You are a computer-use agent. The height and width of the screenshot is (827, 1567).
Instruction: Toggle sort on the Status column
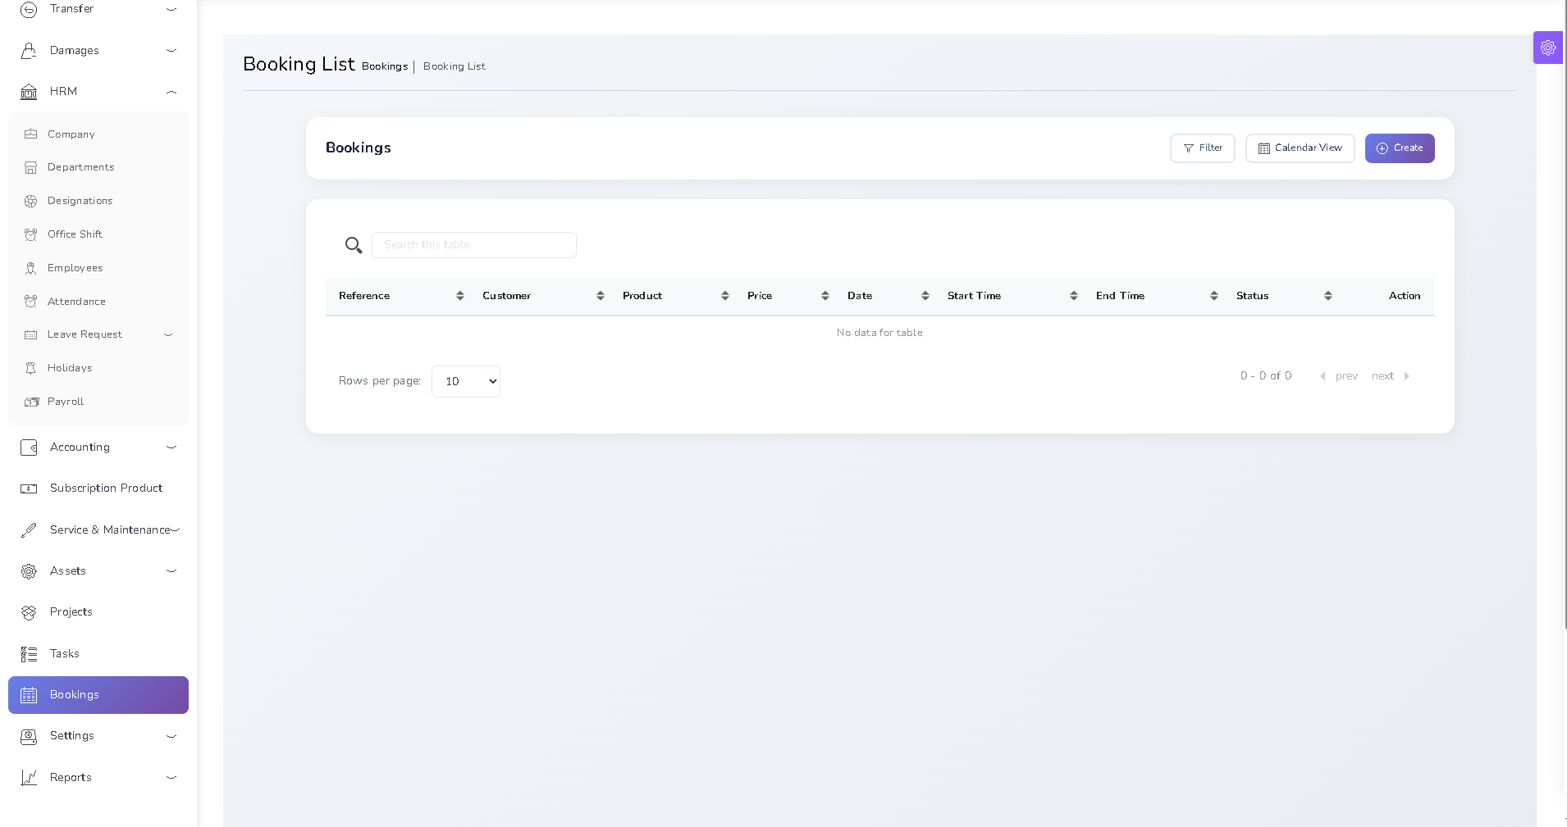tap(1327, 296)
